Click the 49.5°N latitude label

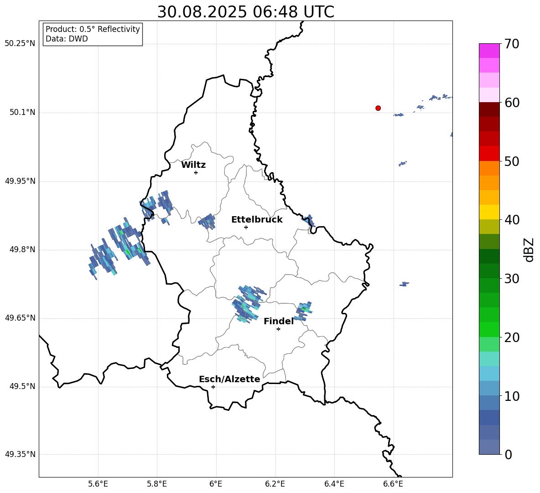pyautogui.click(x=22, y=386)
